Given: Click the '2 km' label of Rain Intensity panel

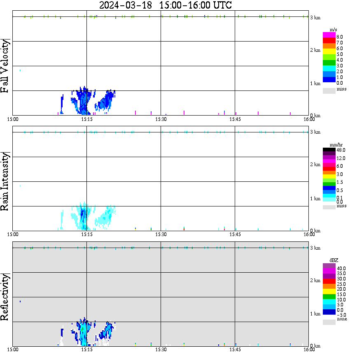Looking at the screenshot, I should point(315,165).
